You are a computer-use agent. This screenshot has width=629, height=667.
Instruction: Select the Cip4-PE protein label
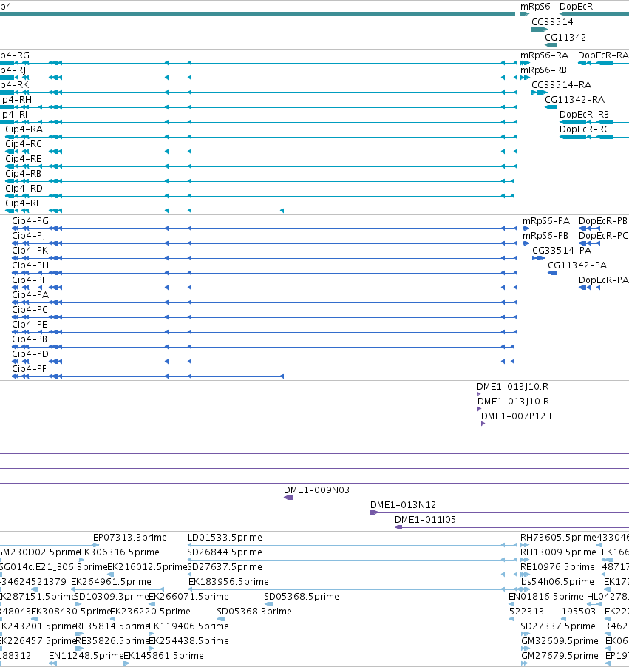click(30, 325)
